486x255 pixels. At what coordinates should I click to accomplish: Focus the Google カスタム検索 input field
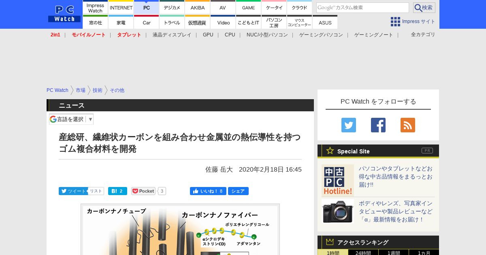(x=362, y=8)
